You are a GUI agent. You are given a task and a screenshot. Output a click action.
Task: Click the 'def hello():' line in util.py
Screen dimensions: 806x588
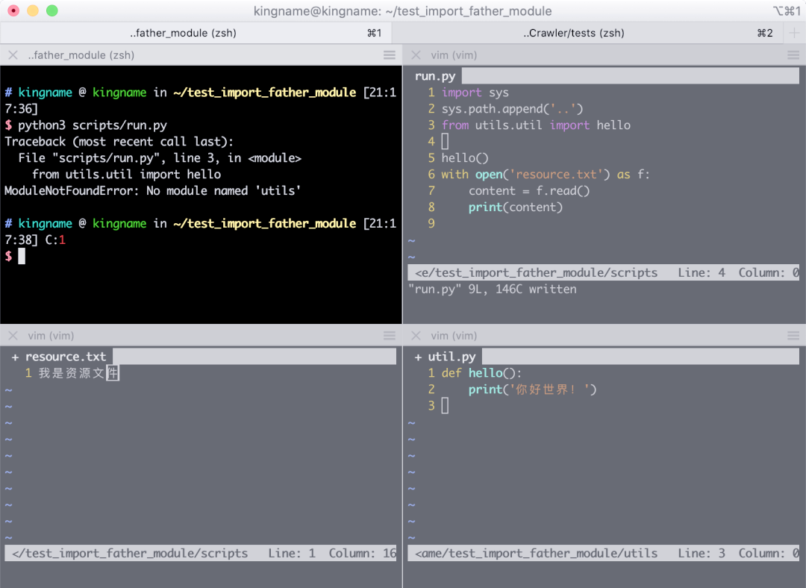(481, 373)
